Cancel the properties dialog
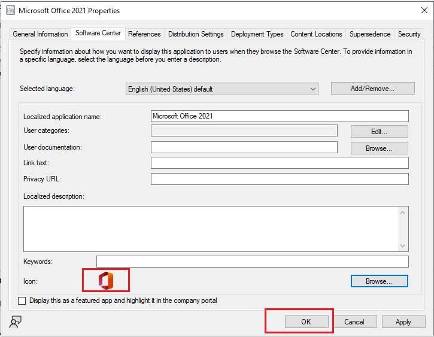434x337 pixels. (354, 322)
